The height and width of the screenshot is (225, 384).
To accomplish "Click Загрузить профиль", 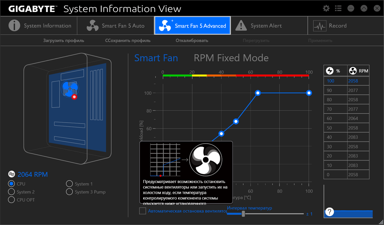I will [x=64, y=40].
